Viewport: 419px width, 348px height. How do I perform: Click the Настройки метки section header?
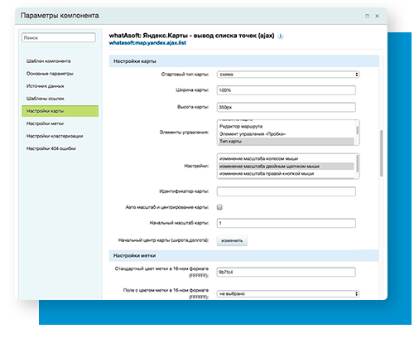(243, 256)
